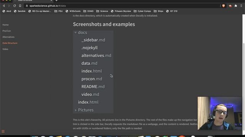Collapse the docs folder triangle
This screenshot has width=245, height=137.
coord(75,32)
